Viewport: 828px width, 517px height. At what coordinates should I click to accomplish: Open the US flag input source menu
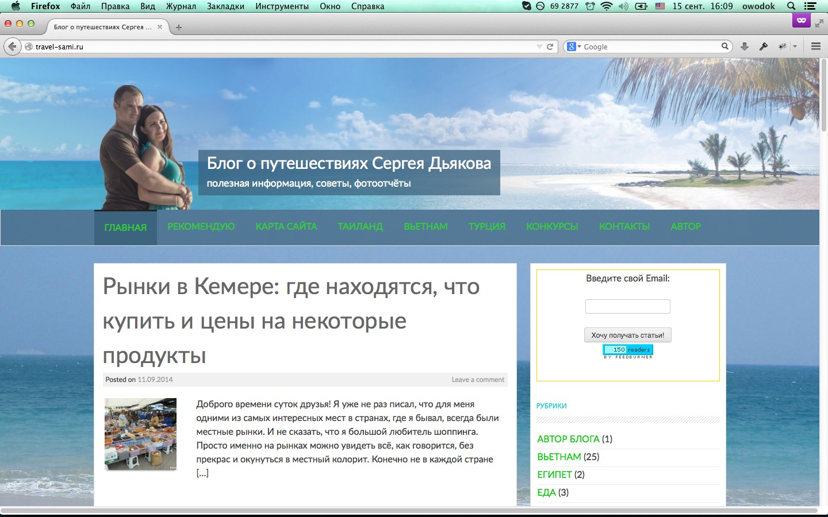[660, 6]
